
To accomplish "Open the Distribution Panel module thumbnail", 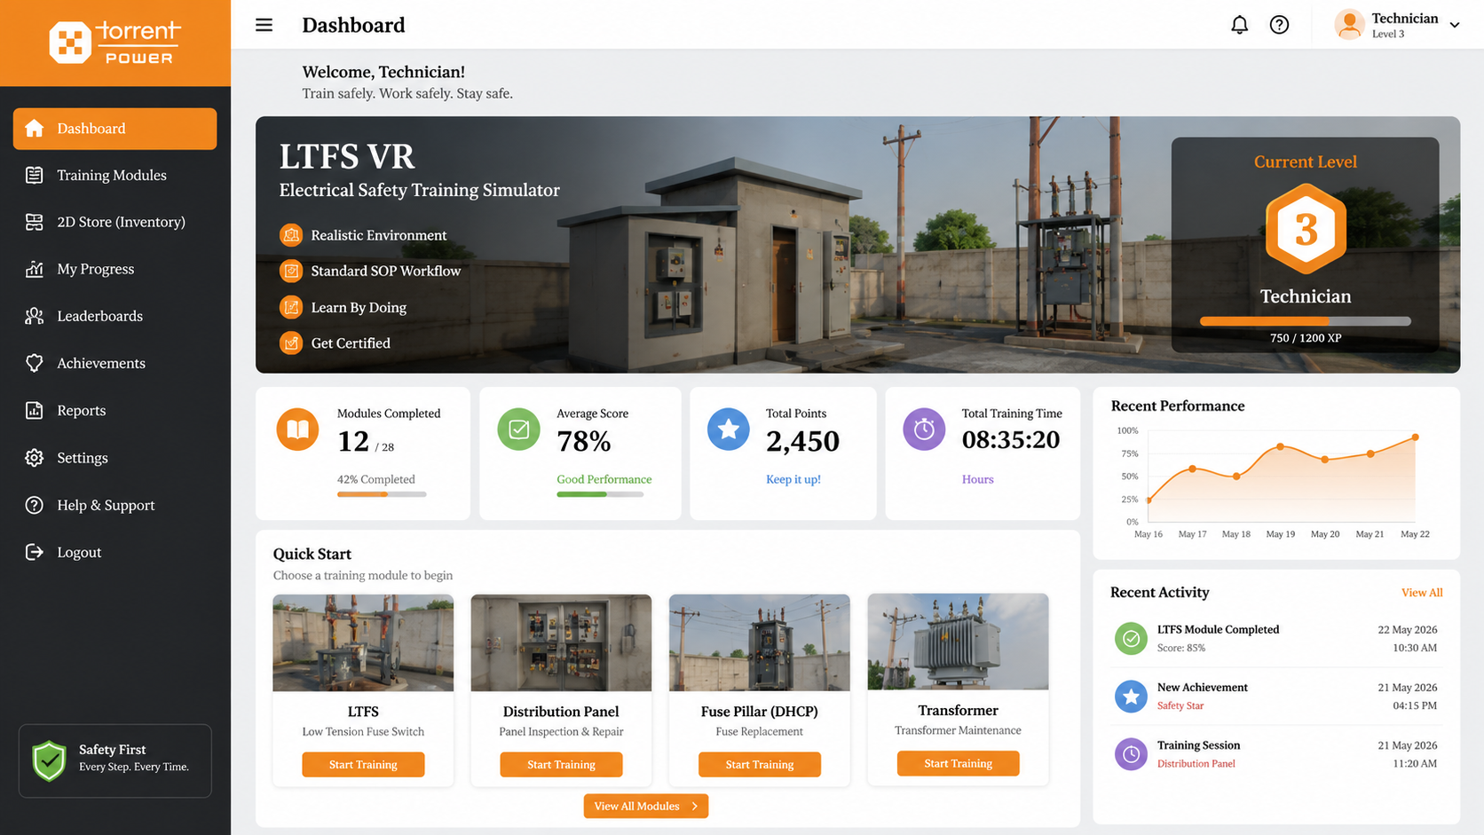I will (561, 642).
